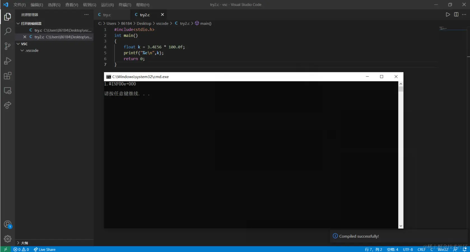Open notifications with the bell icon
Viewport: 470px width, 252px height.
[464, 249]
